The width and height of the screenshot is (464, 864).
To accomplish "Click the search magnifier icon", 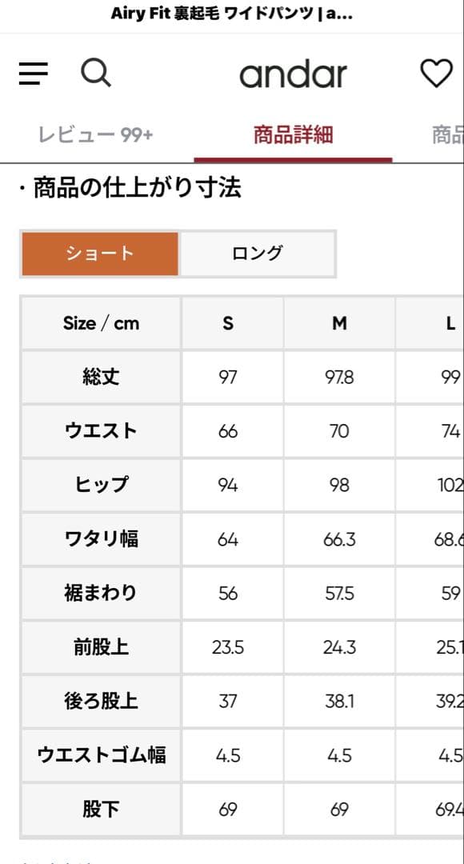I will [97, 73].
